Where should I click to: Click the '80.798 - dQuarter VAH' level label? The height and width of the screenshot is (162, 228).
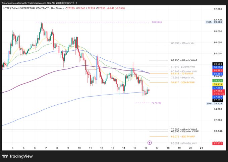(x=184, y=71)
